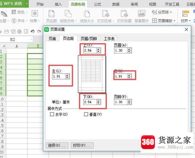Switch to the 页面 tab in dialog
Image resolution: width=195 pixels, height=158 pixels.
(52, 39)
